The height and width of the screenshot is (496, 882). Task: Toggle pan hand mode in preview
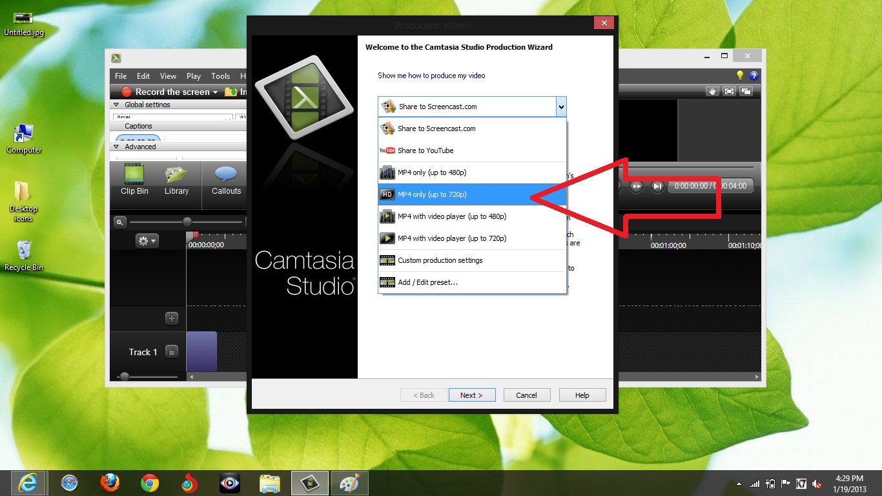713,92
